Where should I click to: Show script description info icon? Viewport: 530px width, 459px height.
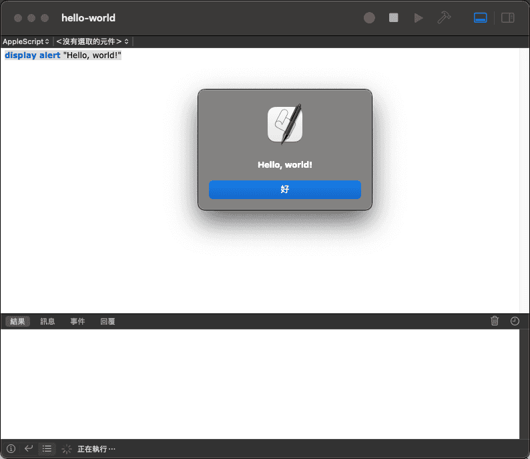tap(11, 448)
